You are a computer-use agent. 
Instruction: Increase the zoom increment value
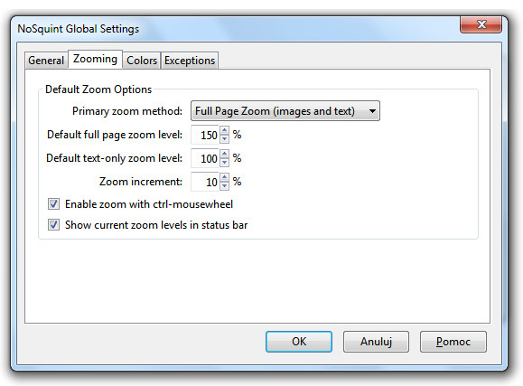[225, 177]
